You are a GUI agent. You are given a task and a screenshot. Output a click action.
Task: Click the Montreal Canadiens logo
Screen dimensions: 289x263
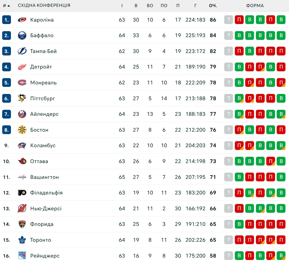(x=22, y=82)
